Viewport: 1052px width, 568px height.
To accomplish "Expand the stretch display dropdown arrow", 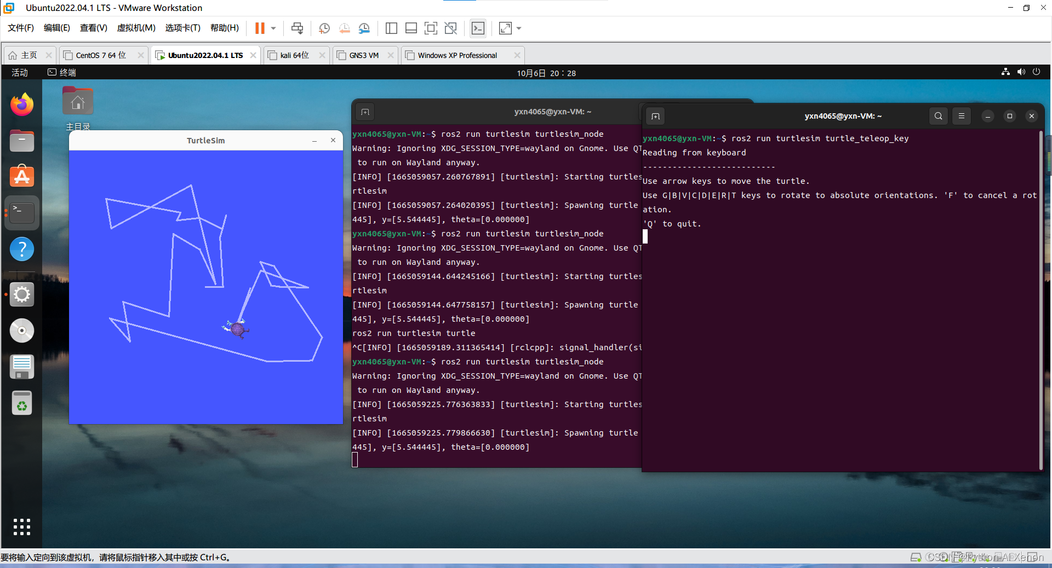I will (x=519, y=28).
